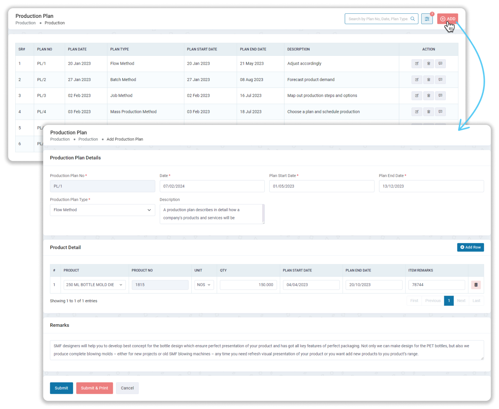Viewport: 499px width, 409px height.
Task: Open the Production Plan Type dropdown
Action: point(102,210)
